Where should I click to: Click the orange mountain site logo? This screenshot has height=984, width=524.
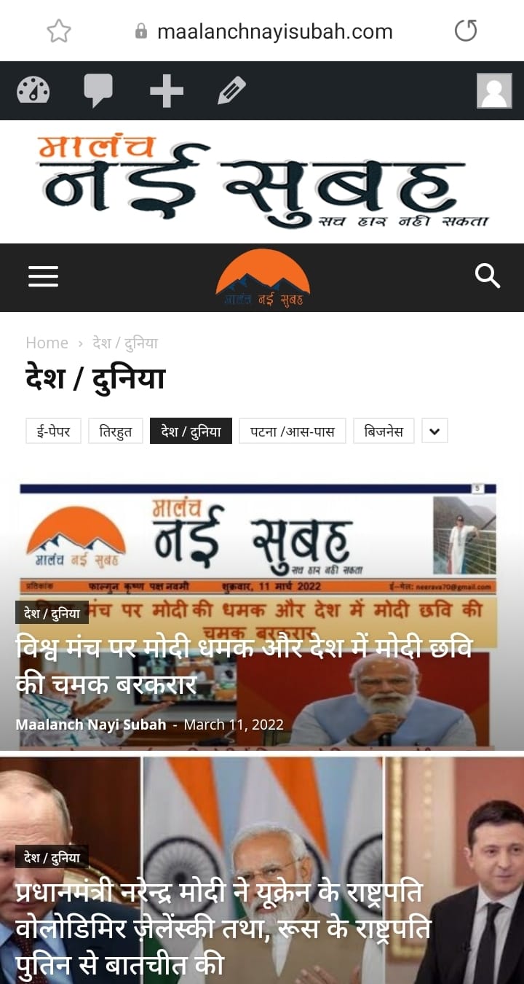coord(263,278)
